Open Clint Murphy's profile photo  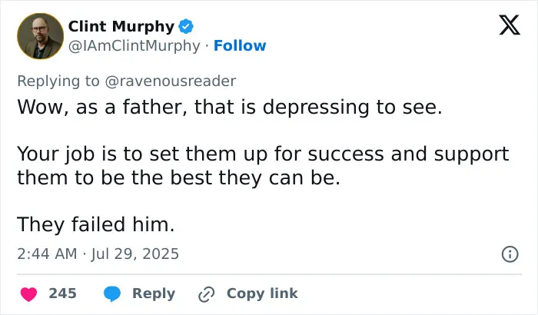point(41,36)
